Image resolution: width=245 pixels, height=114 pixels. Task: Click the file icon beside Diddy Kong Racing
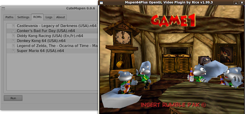(x=14, y=36)
